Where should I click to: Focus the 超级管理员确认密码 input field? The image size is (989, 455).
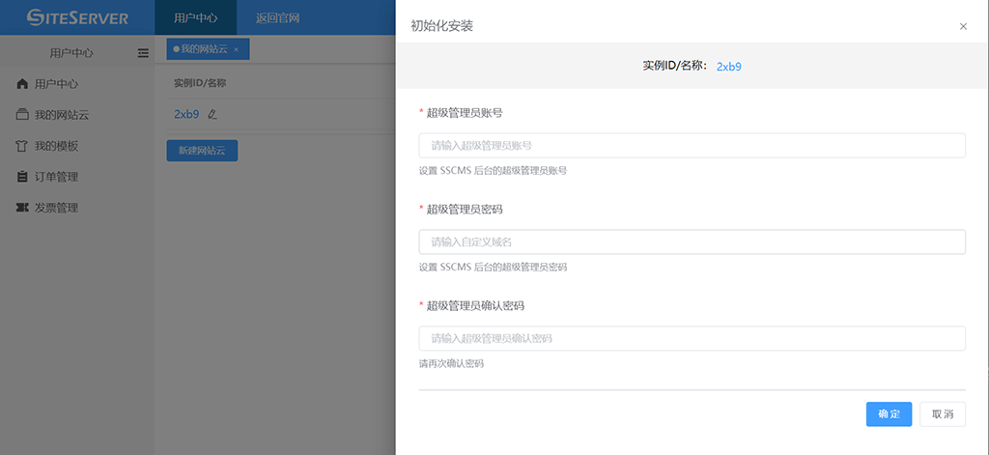coord(692,338)
